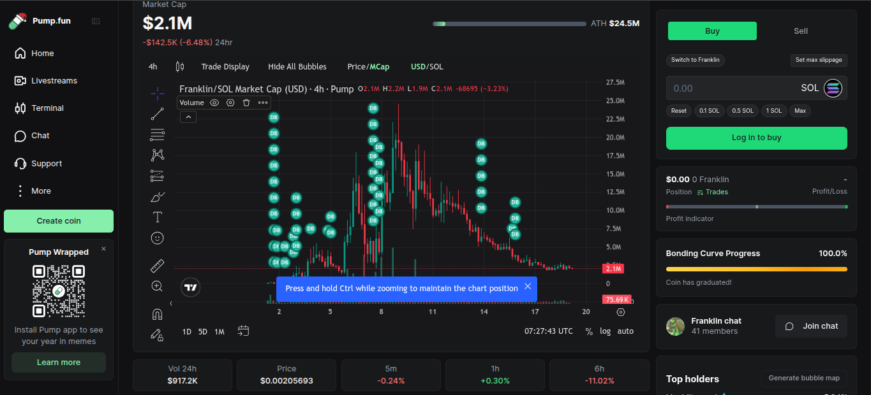Expand the More menu in sidebar

click(x=41, y=191)
